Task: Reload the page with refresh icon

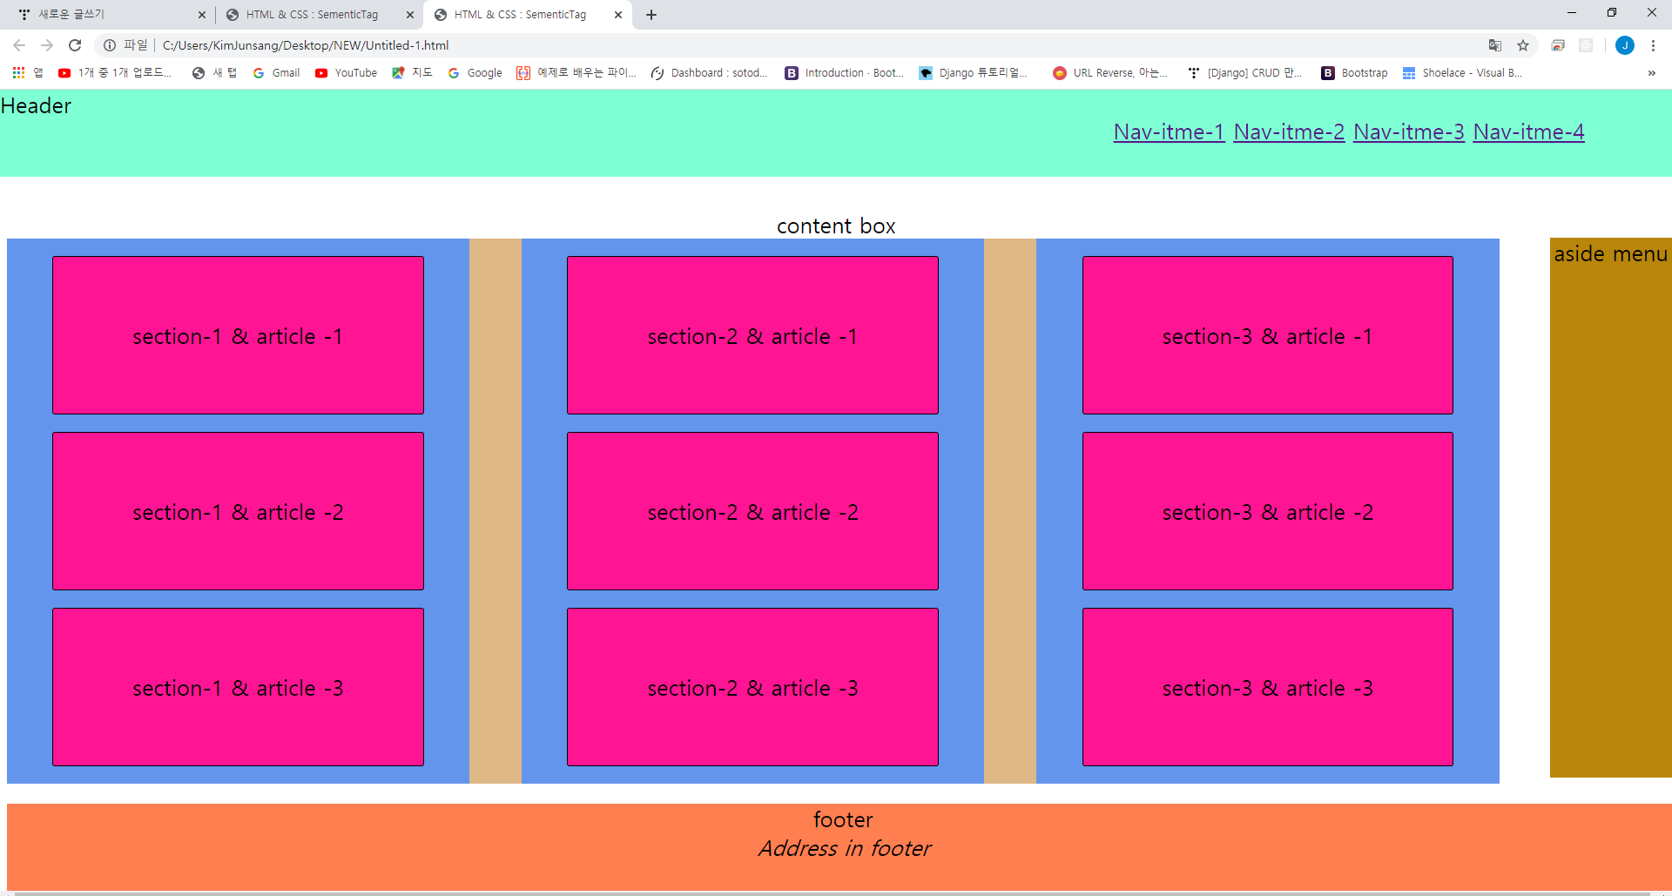Action: coord(75,45)
